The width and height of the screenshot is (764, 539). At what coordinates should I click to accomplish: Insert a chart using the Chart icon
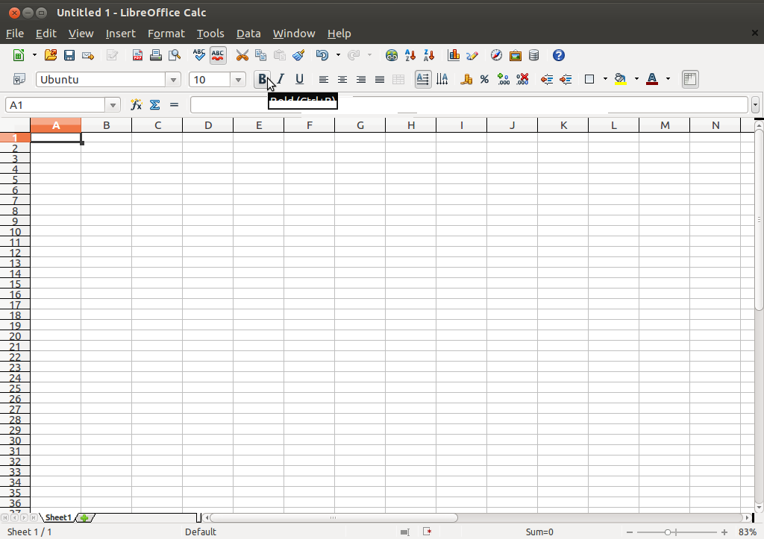pos(453,55)
